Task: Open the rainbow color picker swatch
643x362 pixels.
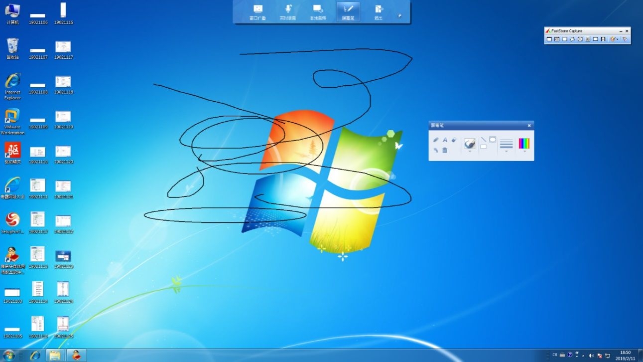Action: 524,144
